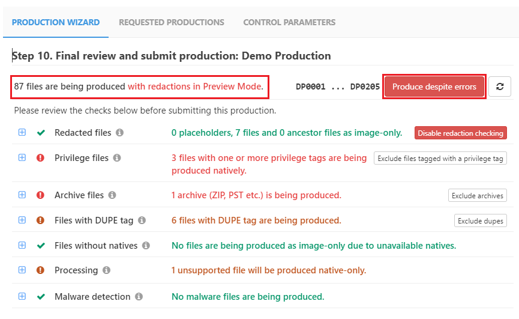Click Exclude files tagged with a privilege tag

(x=440, y=159)
